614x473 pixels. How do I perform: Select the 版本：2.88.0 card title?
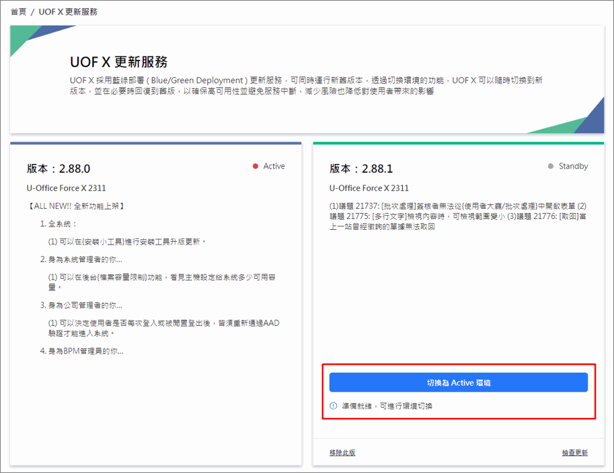[x=59, y=169]
